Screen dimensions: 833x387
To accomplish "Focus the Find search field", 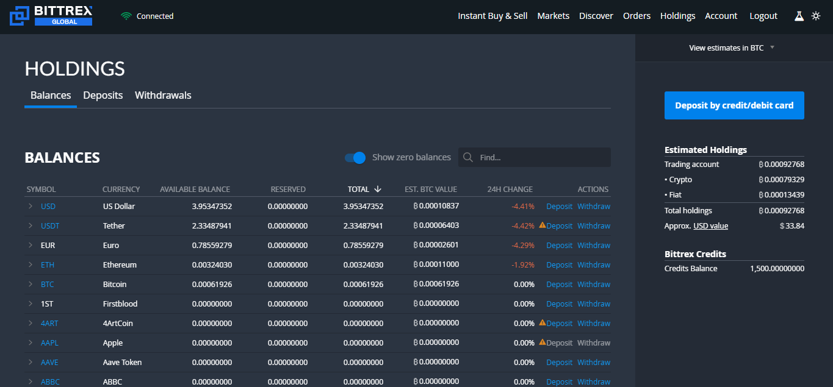I will click(x=540, y=157).
